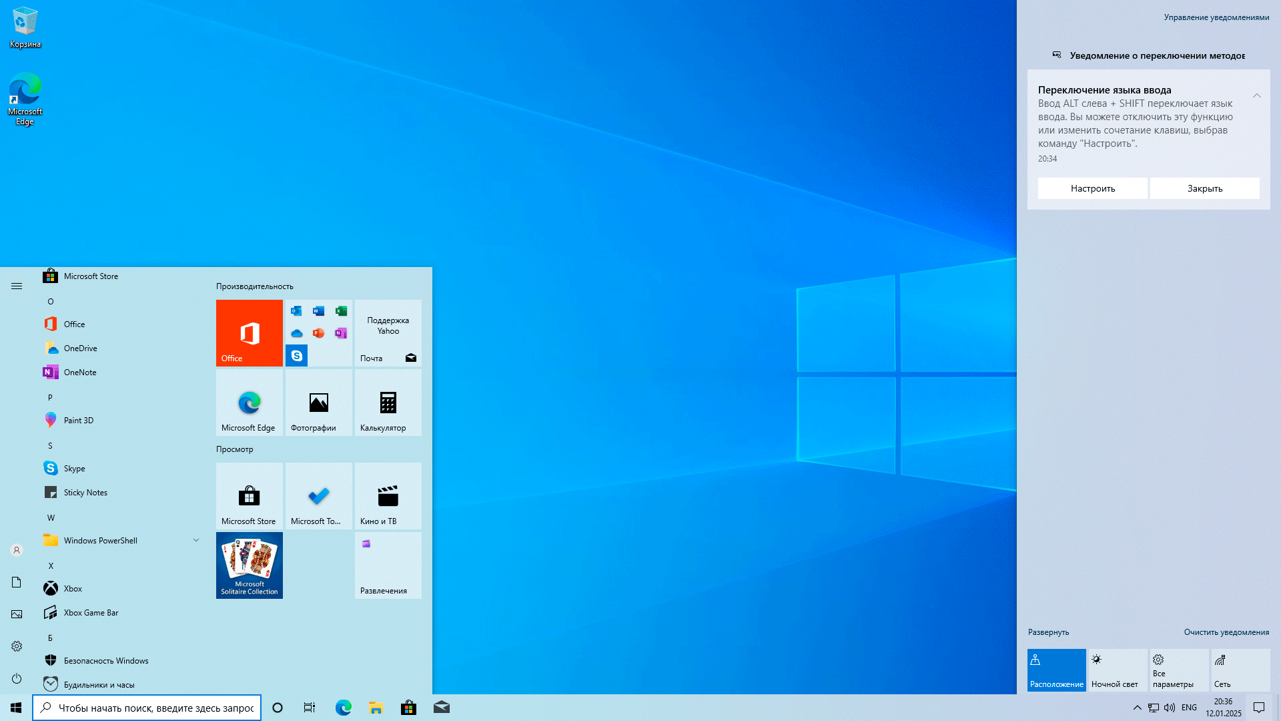This screenshot has width=1281, height=721.
Task: Open the Office tile in Start menu
Action: pyautogui.click(x=249, y=332)
